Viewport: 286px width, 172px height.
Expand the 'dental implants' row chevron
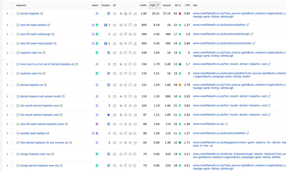pos(7,14)
